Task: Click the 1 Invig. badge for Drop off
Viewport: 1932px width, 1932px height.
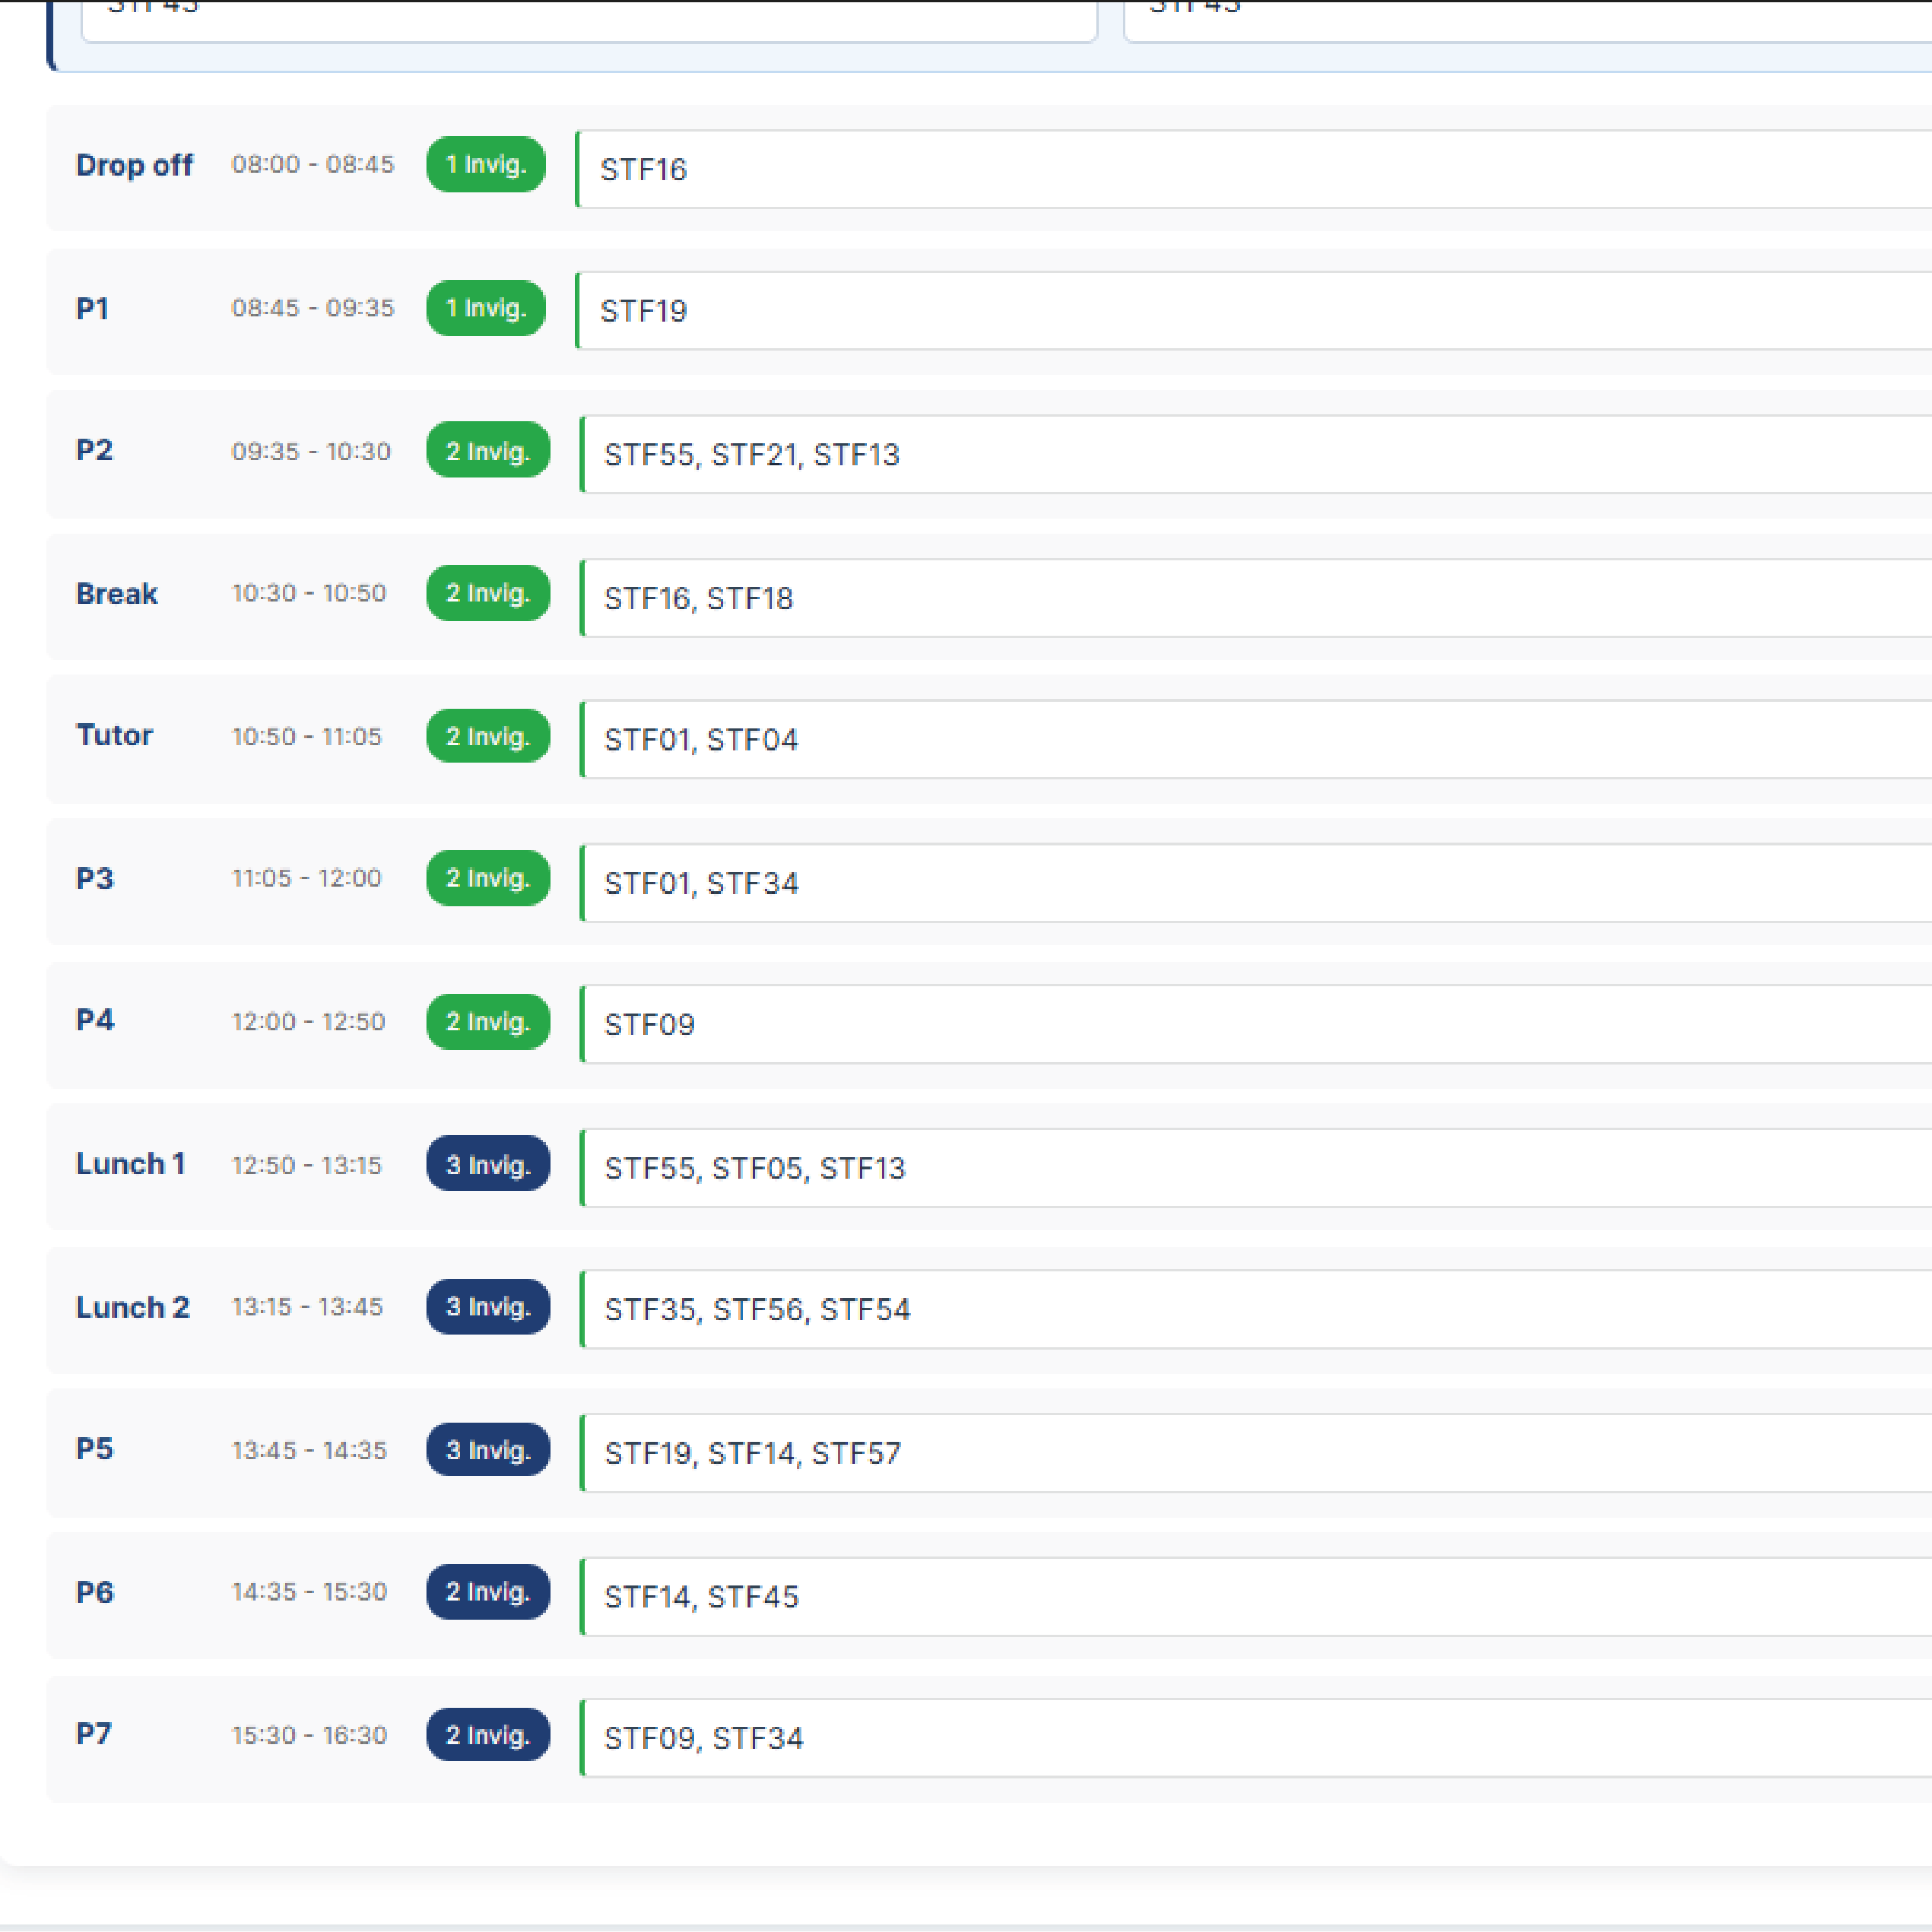Action: coord(486,164)
